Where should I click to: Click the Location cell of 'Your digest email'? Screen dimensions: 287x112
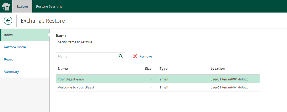click(x=229, y=79)
